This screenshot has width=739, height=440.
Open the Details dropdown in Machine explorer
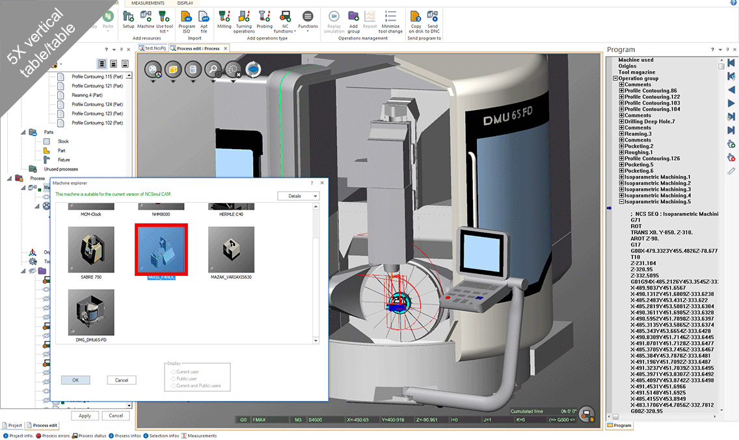click(x=298, y=196)
